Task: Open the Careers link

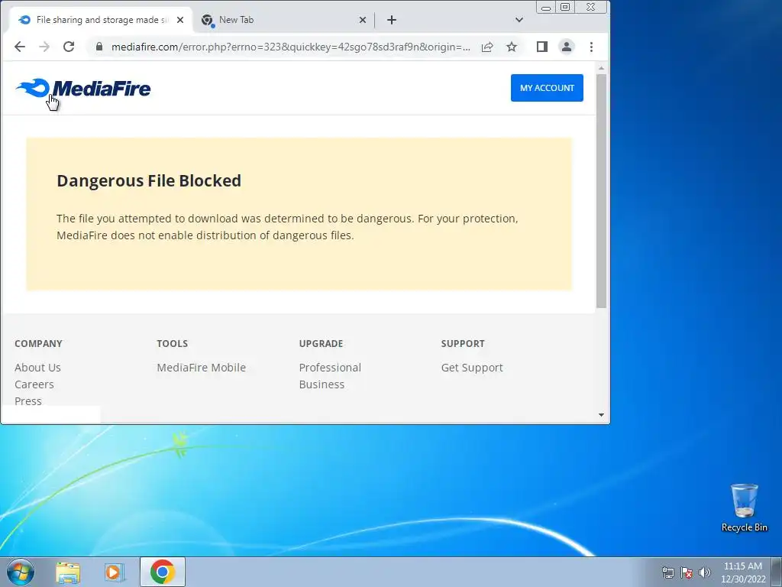Action: coord(34,384)
